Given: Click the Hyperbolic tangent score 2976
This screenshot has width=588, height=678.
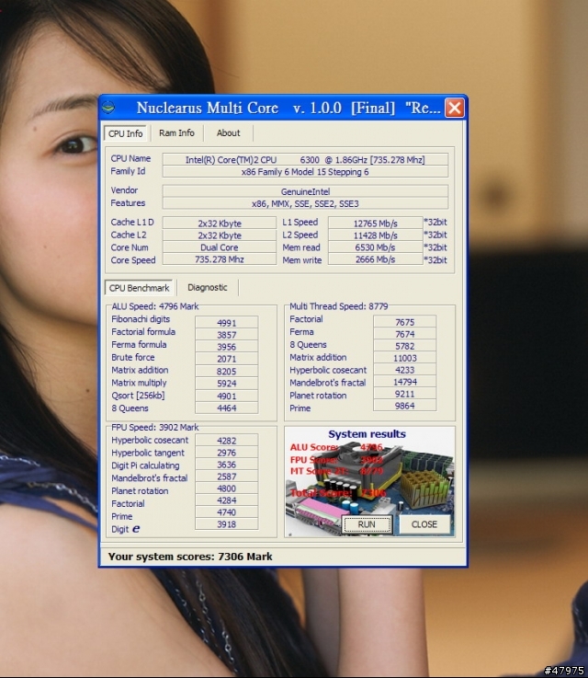Looking at the screenshot, I should [x=227, y=453].
